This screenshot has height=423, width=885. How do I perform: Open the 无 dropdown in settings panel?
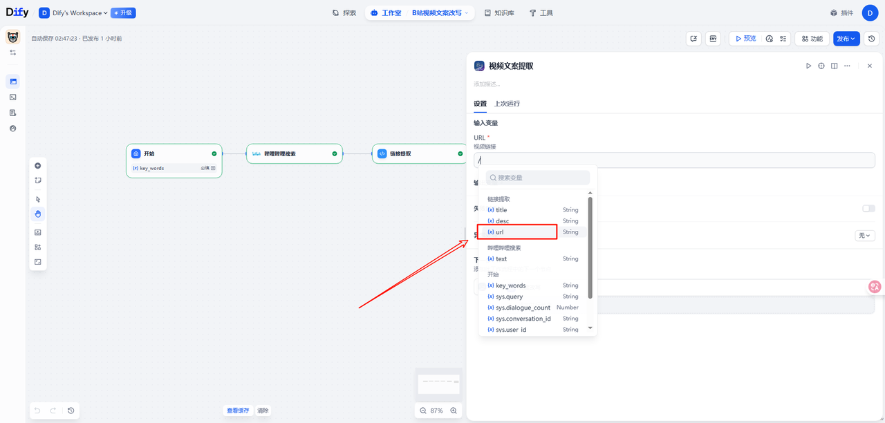(x=865, y=236)
